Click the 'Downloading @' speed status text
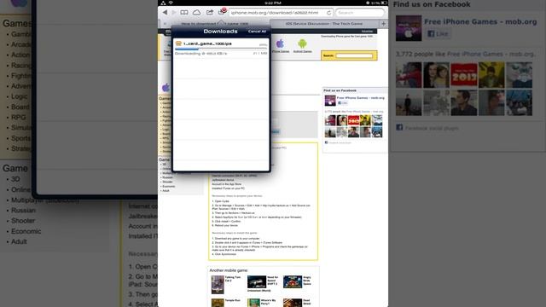 click(201, 54)
